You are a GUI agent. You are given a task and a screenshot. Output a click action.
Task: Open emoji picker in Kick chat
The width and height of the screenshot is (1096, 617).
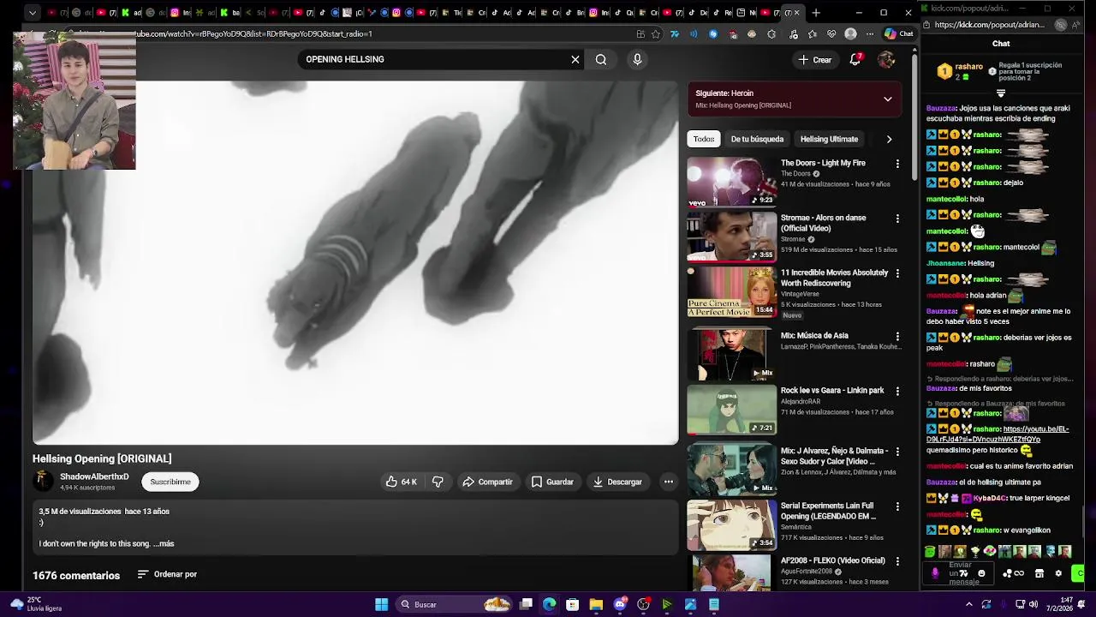tap(981, 573)
